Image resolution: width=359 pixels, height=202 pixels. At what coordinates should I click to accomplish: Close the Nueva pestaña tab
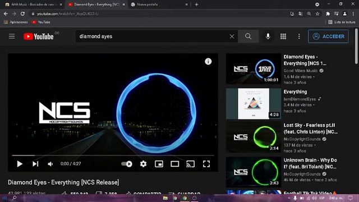pos(186,4)
